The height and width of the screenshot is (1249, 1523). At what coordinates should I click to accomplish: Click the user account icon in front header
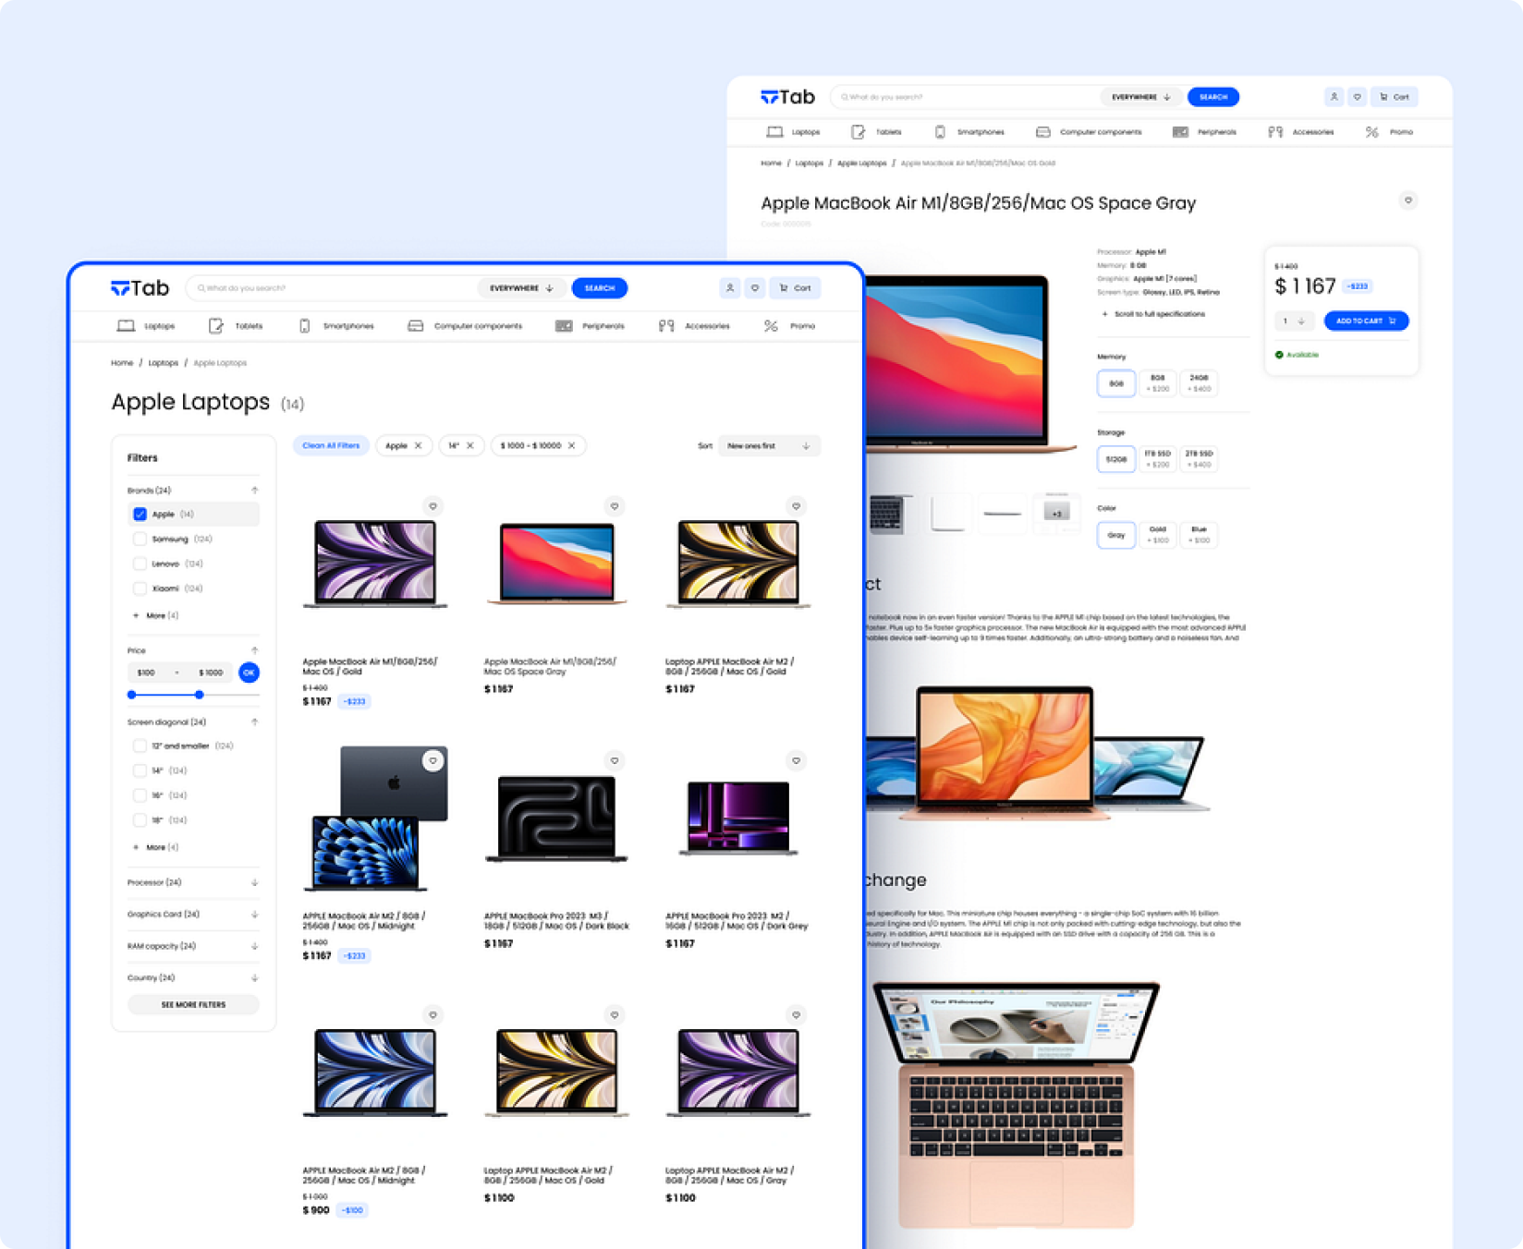(x=730, y=288)
